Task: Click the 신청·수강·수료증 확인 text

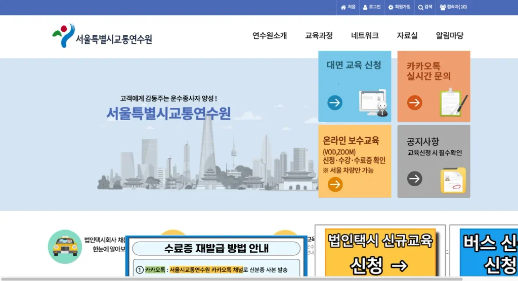Action: (354, 160)
